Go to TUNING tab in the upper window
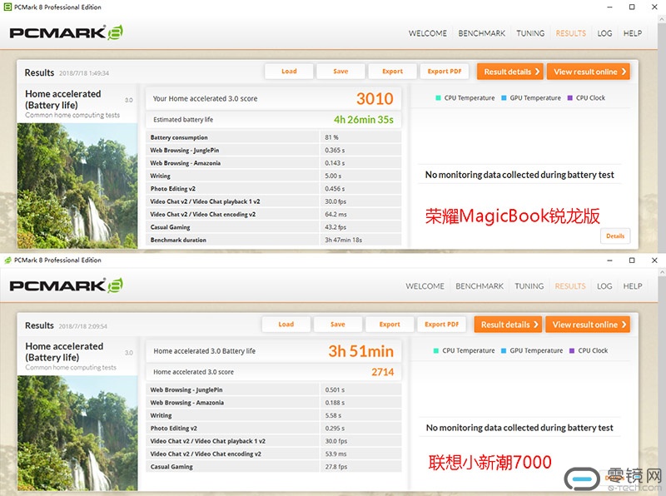This screenshot has height=496, width=666. 530,33
